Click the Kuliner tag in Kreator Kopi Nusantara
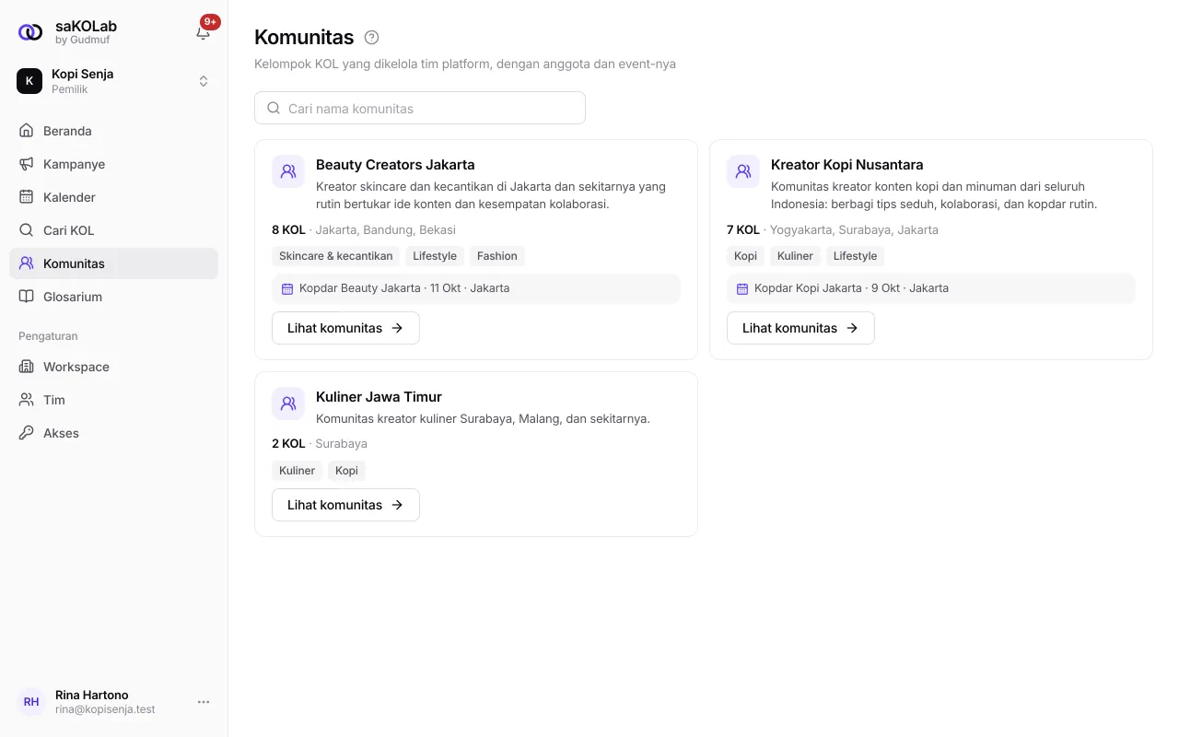Image resolution: width=1179 pixels, height=737 pixels. pyautogui.click(x=795, y=256)
